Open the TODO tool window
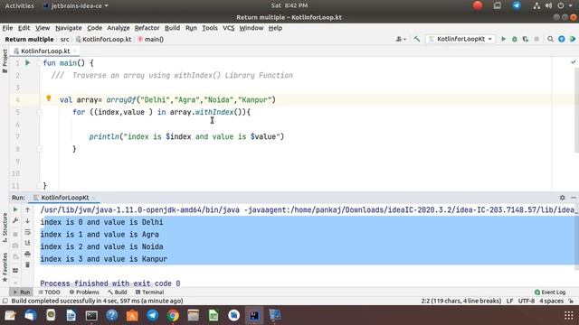This screenshot has width=579, height=325. pos(49,292)
